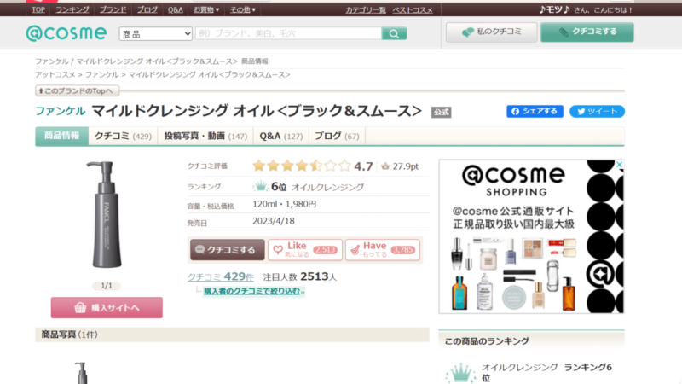Viewport: 682px width, 384px height.
Task: Open オイルクレンジング ranking category link
Action: click(x=327, y=187)
